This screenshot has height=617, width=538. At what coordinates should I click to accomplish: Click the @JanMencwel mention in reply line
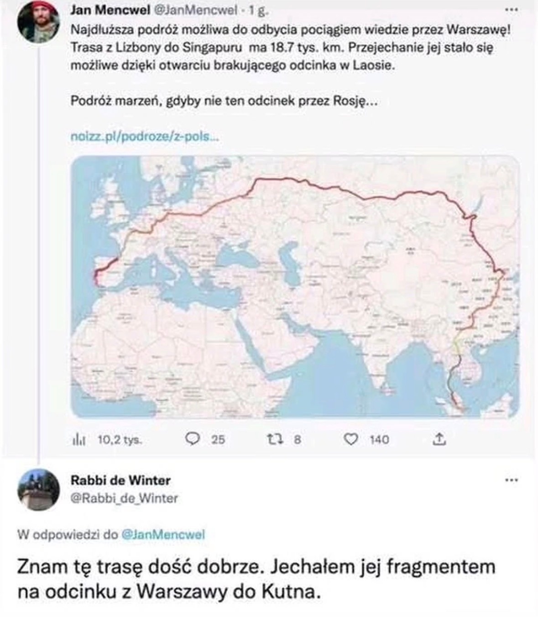click(163, 534)
